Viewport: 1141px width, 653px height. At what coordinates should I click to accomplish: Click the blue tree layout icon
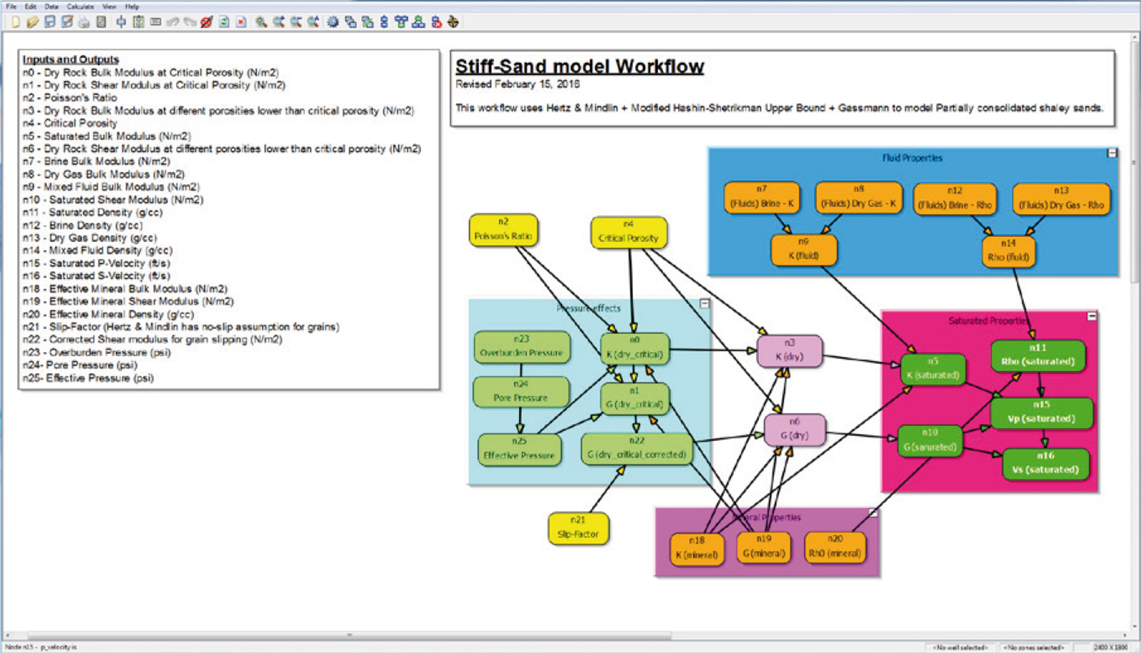click(x=401, y=22)
